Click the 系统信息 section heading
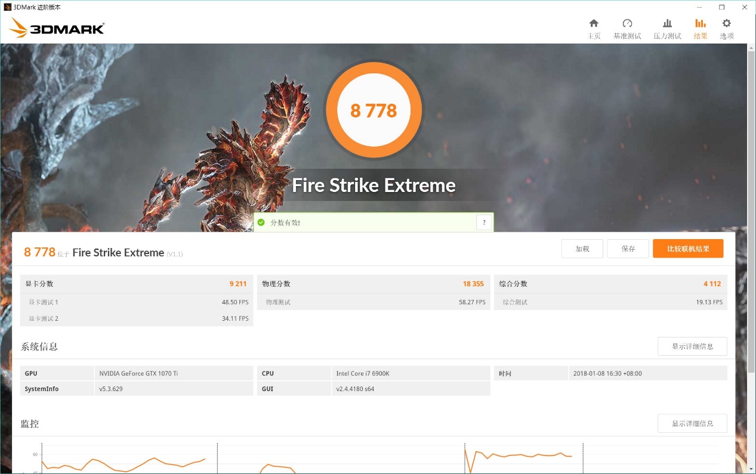The image size is (756, 474). coord(39,346)
